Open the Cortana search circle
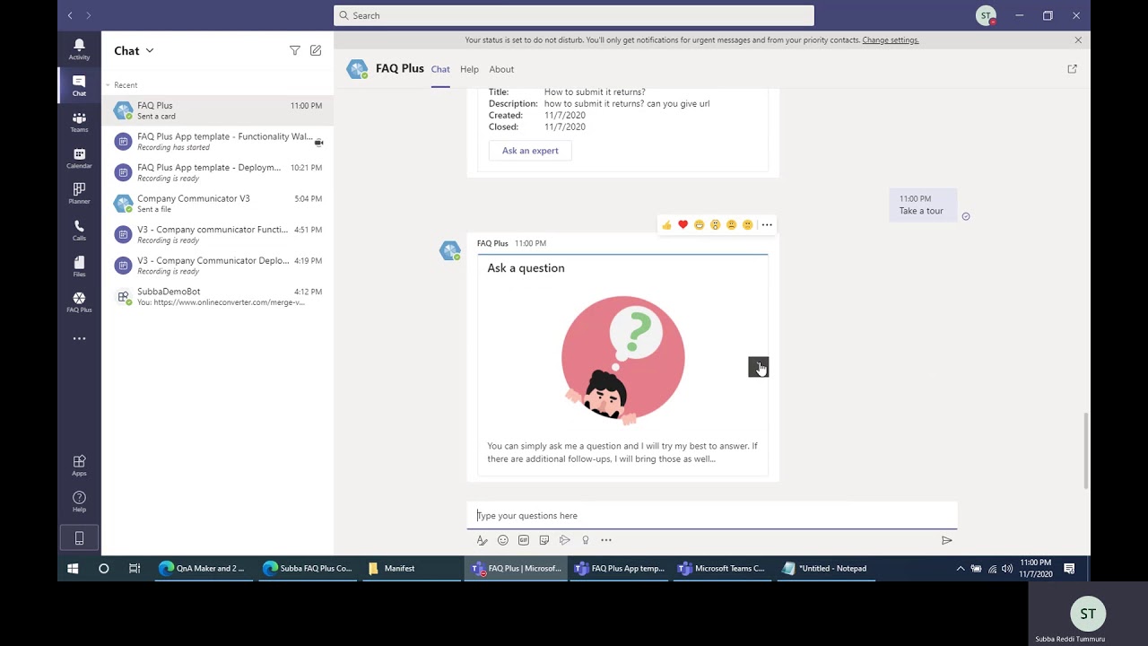This screenshot has width=1148, height=646. coord(104,568)
